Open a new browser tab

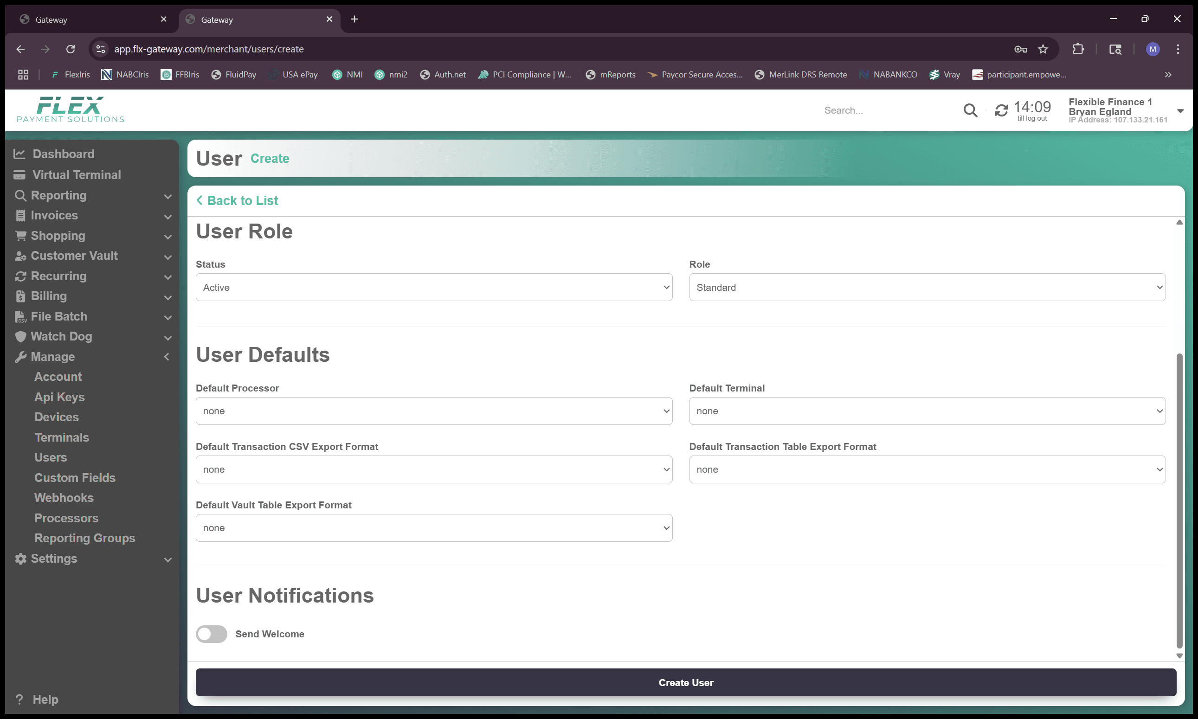click(354, 19)
